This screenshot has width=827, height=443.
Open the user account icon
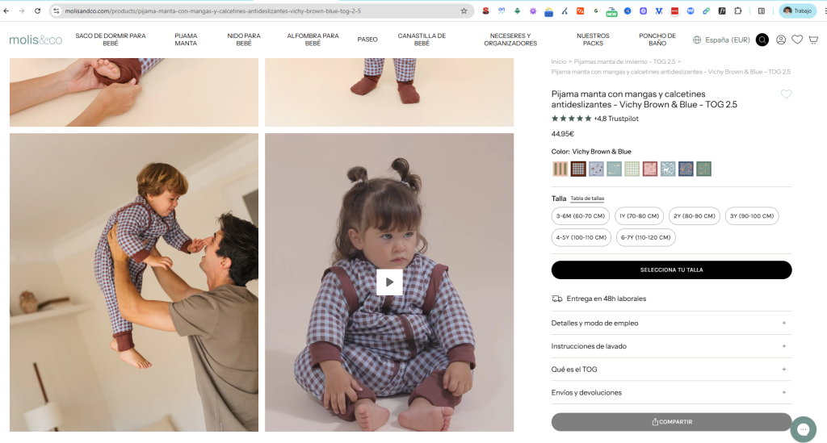click(x=781, y=40)
